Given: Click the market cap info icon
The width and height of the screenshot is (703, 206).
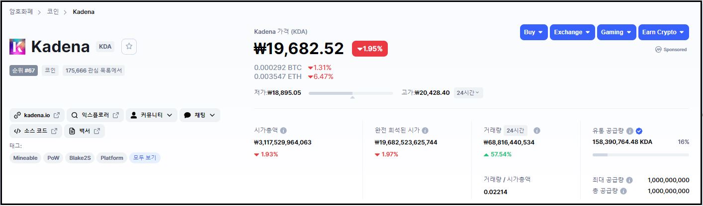Looking at the screenshot, I should coord(283,131).
